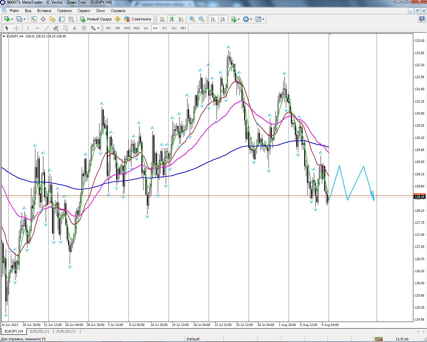The width and height of the screenshot is (427, 342).
Task: Switch the chart to line chart mode
Action: click(x=181, y=19)
